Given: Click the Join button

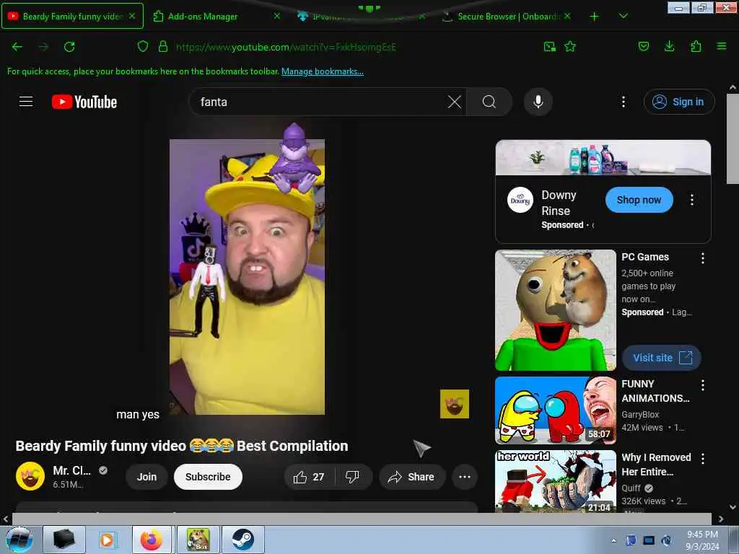Looking at the screenshot, I should coord(147,477).
